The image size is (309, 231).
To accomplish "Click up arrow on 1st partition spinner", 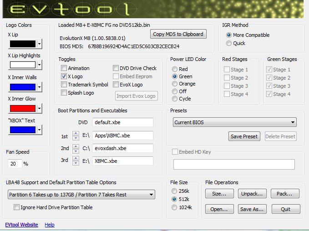I will (76, 134).
